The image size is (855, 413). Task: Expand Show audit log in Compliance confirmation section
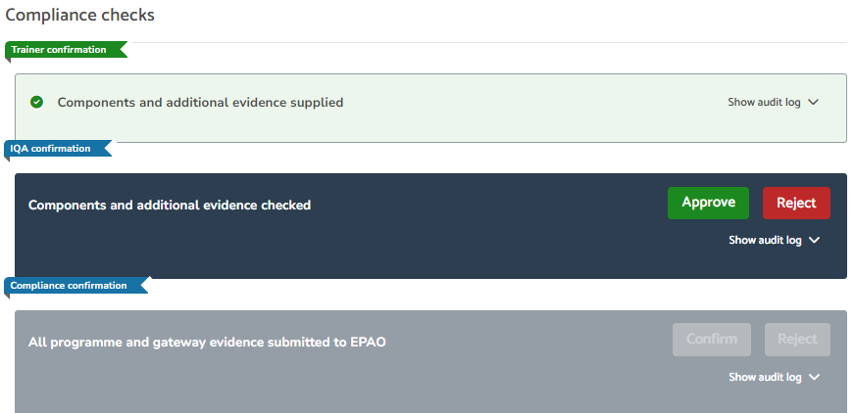775,377
